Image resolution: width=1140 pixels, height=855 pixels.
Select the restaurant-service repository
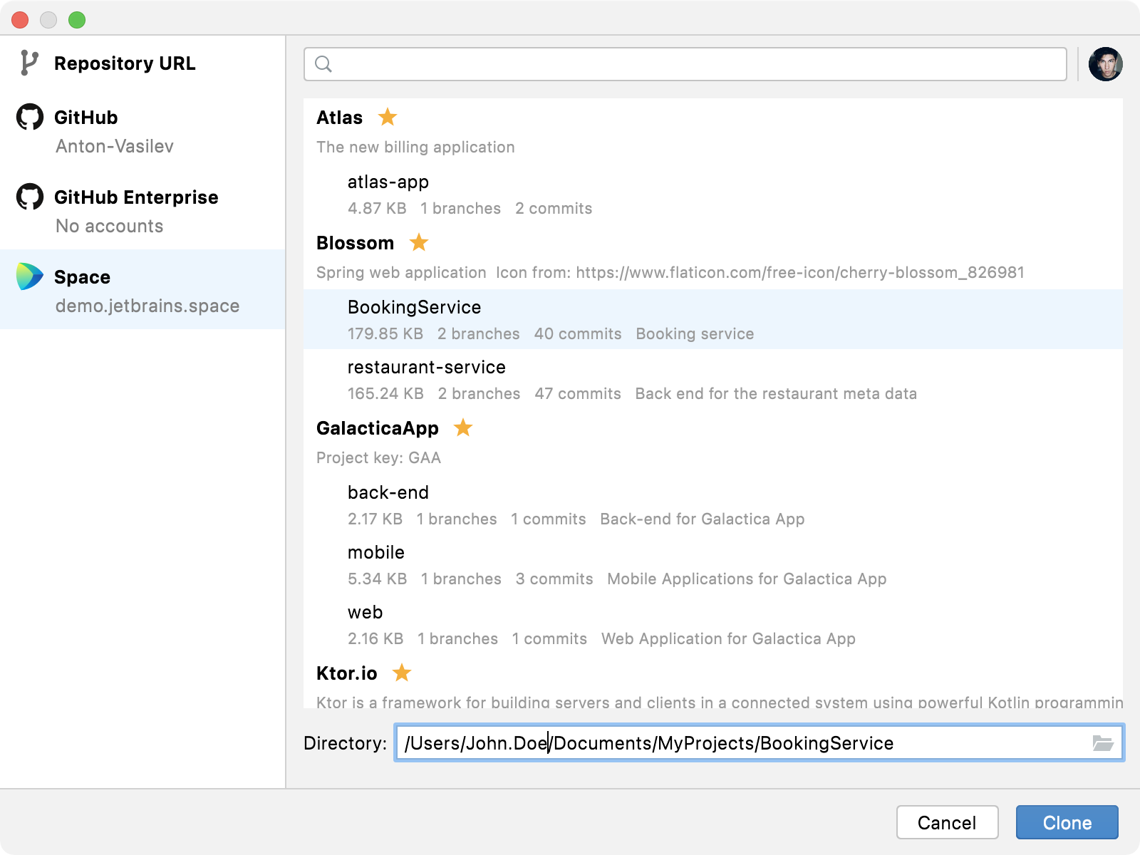(426, 367)
